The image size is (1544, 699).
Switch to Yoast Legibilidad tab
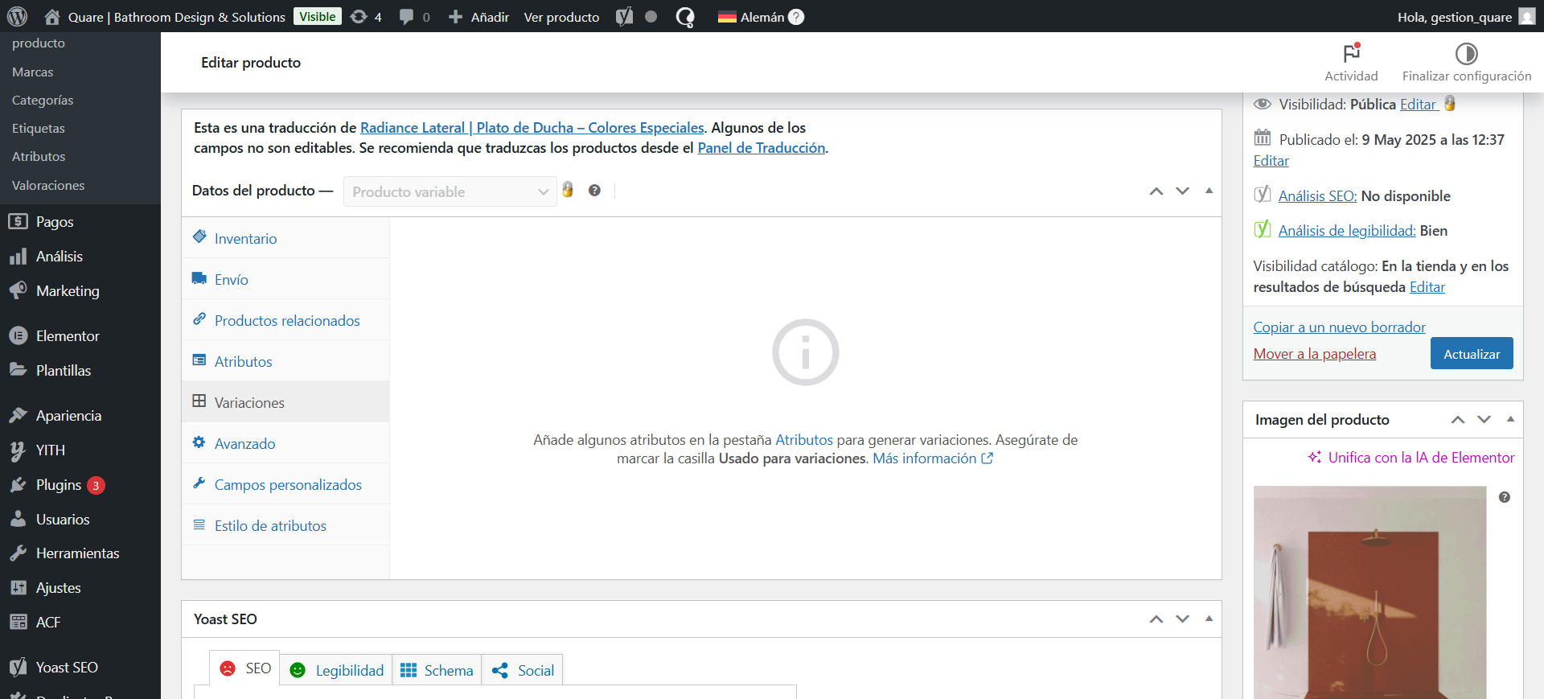click(336, 670)
